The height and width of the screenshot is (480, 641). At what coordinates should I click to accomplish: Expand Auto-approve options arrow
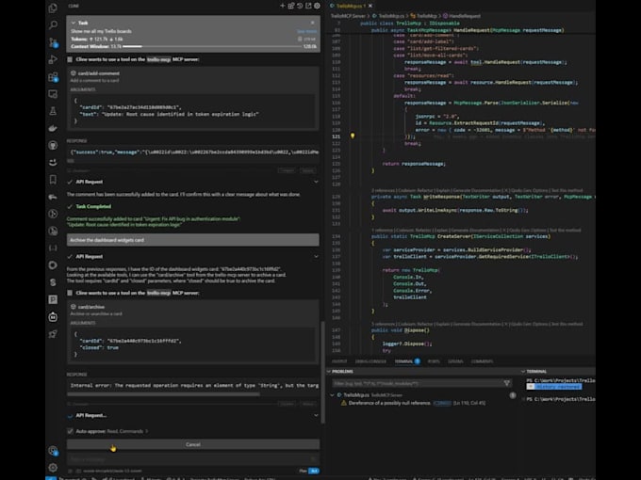(x=147, y=431)
